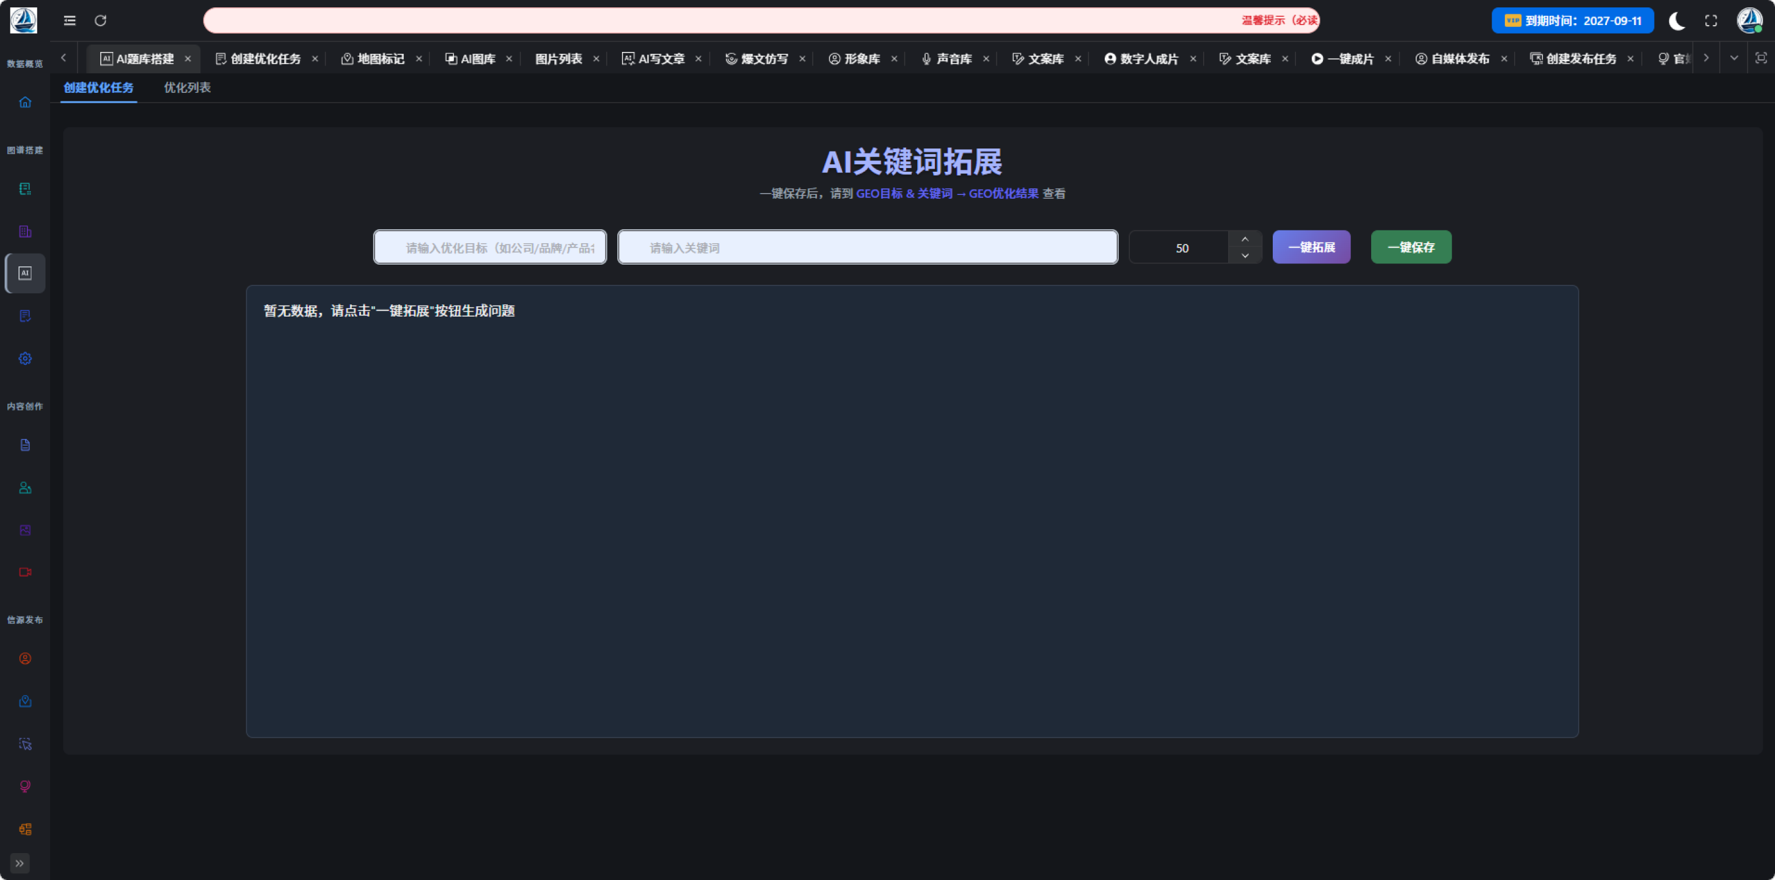The height and width of the screenshot is (880, 1775).
Task: Switch to the 优化列表 sub-tab
Action: tap(187, 87)
